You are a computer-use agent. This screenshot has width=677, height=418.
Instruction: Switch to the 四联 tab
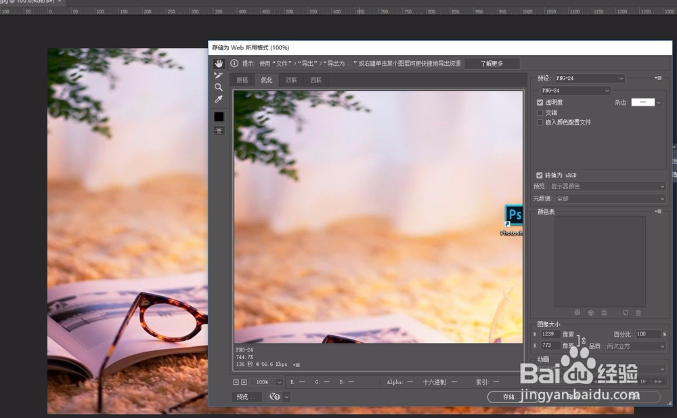coord(316,80)
